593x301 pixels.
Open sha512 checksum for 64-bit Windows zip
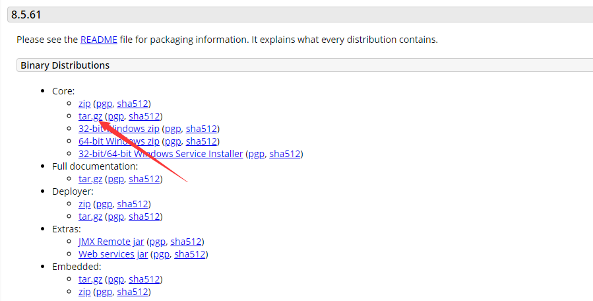(201, 141)
